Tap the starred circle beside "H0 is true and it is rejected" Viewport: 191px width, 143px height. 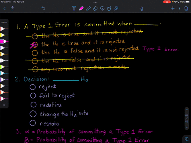[34, 45]
